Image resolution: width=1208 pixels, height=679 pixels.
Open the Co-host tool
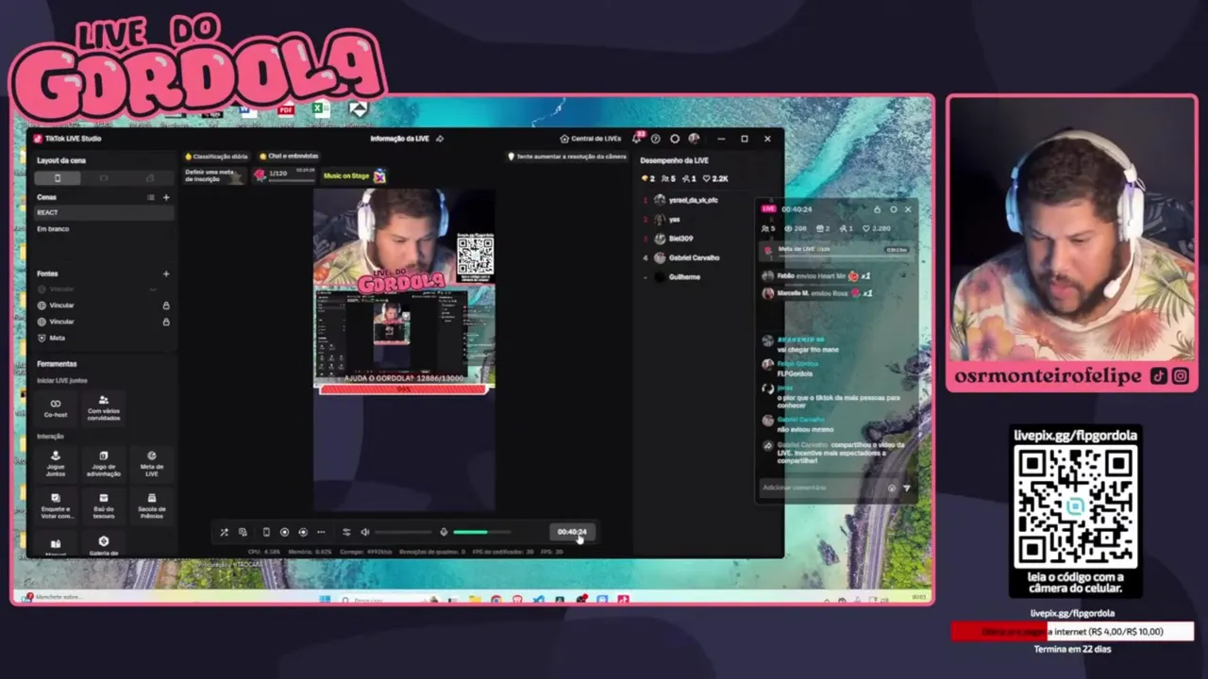coord(56,407)
